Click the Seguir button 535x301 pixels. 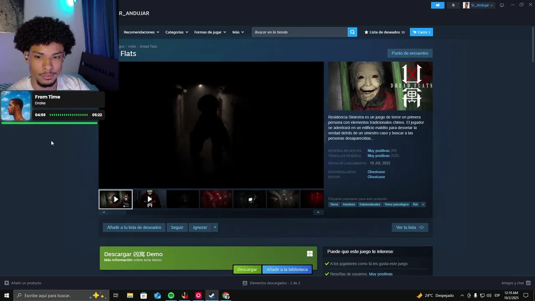coord(177,227)
